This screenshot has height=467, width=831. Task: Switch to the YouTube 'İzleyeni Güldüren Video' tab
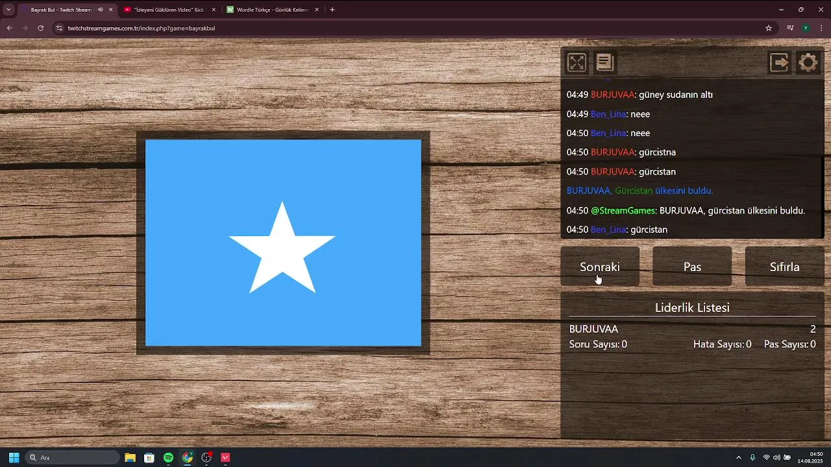tap(169, 10)
